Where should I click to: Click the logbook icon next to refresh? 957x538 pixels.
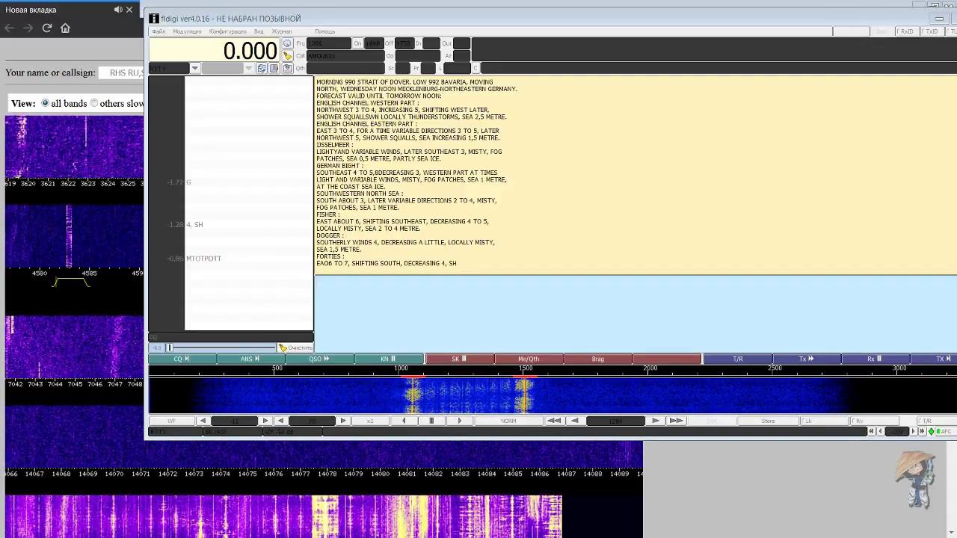274,68
